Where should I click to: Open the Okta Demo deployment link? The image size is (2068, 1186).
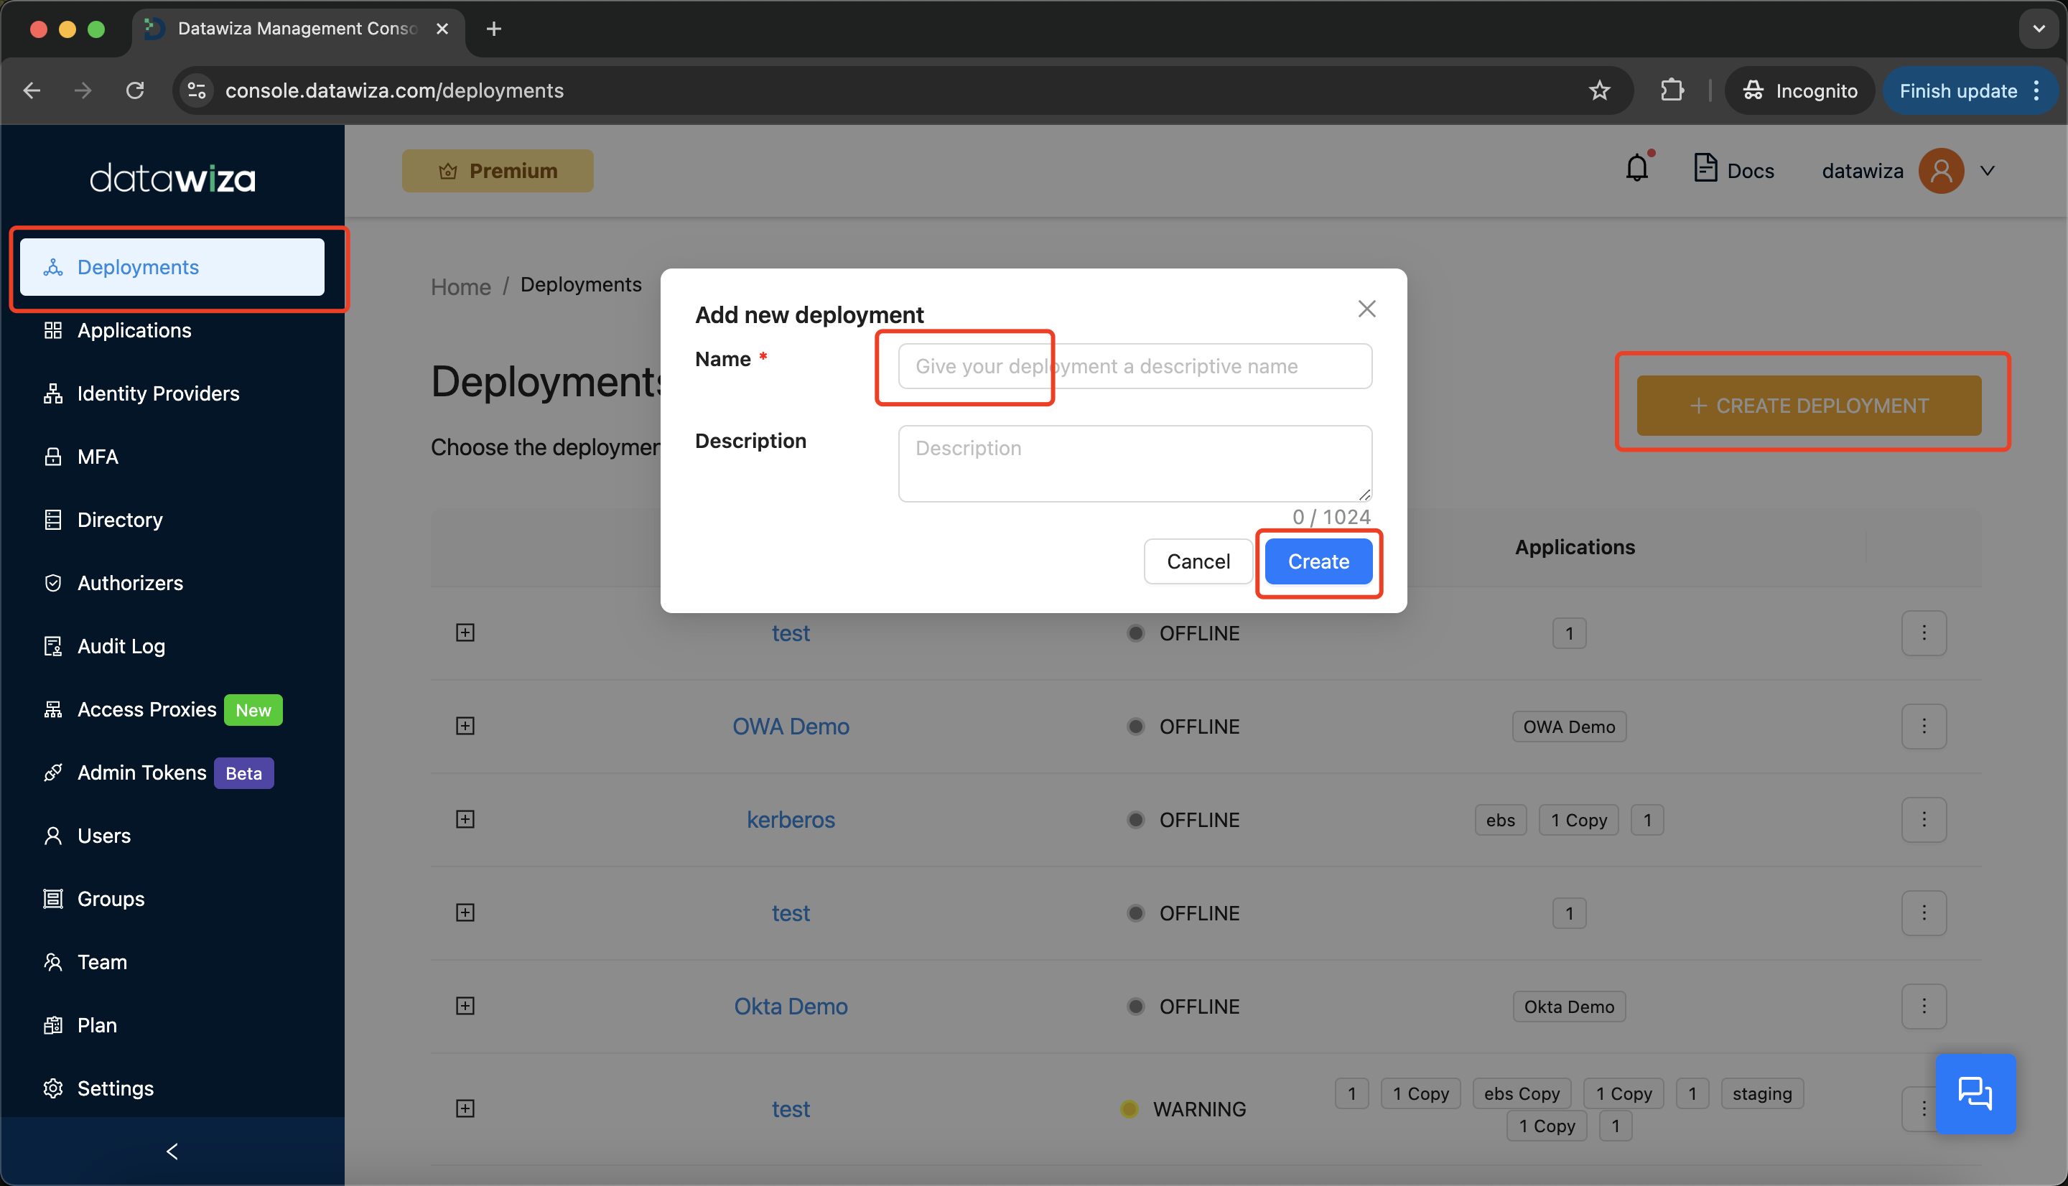coord(790,1006)
